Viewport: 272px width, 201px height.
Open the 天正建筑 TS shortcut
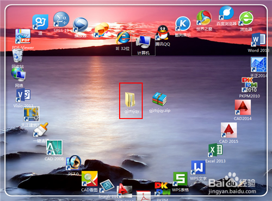click(32, 114)
